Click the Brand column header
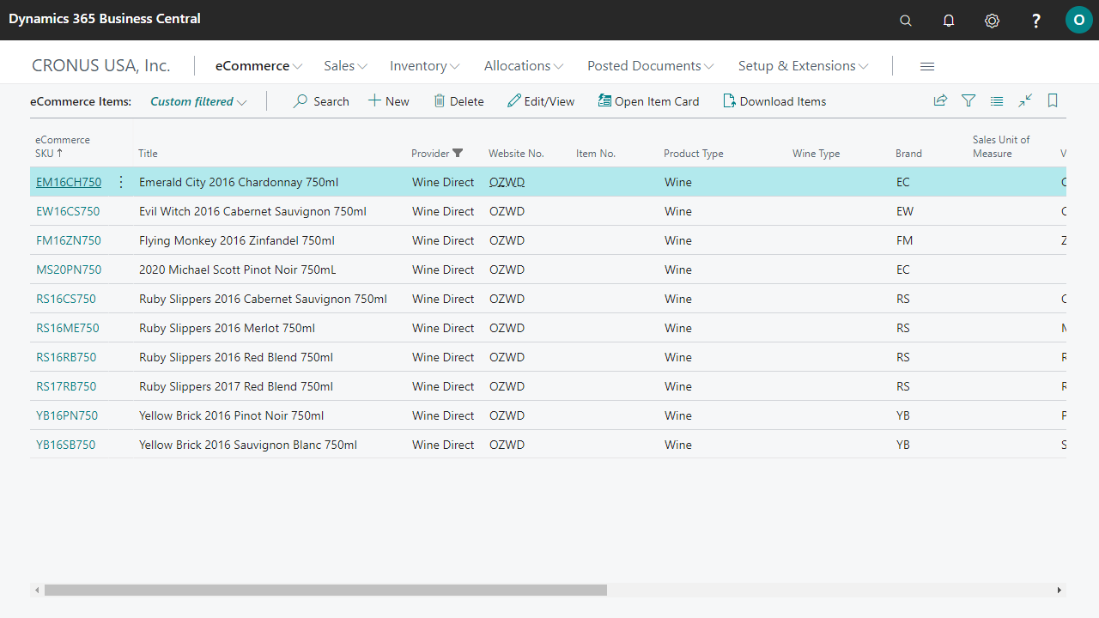 909,154
